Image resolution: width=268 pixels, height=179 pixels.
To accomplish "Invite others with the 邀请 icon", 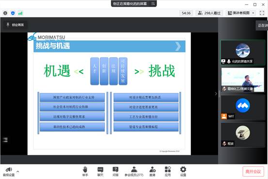I will (x=152, y=171).
